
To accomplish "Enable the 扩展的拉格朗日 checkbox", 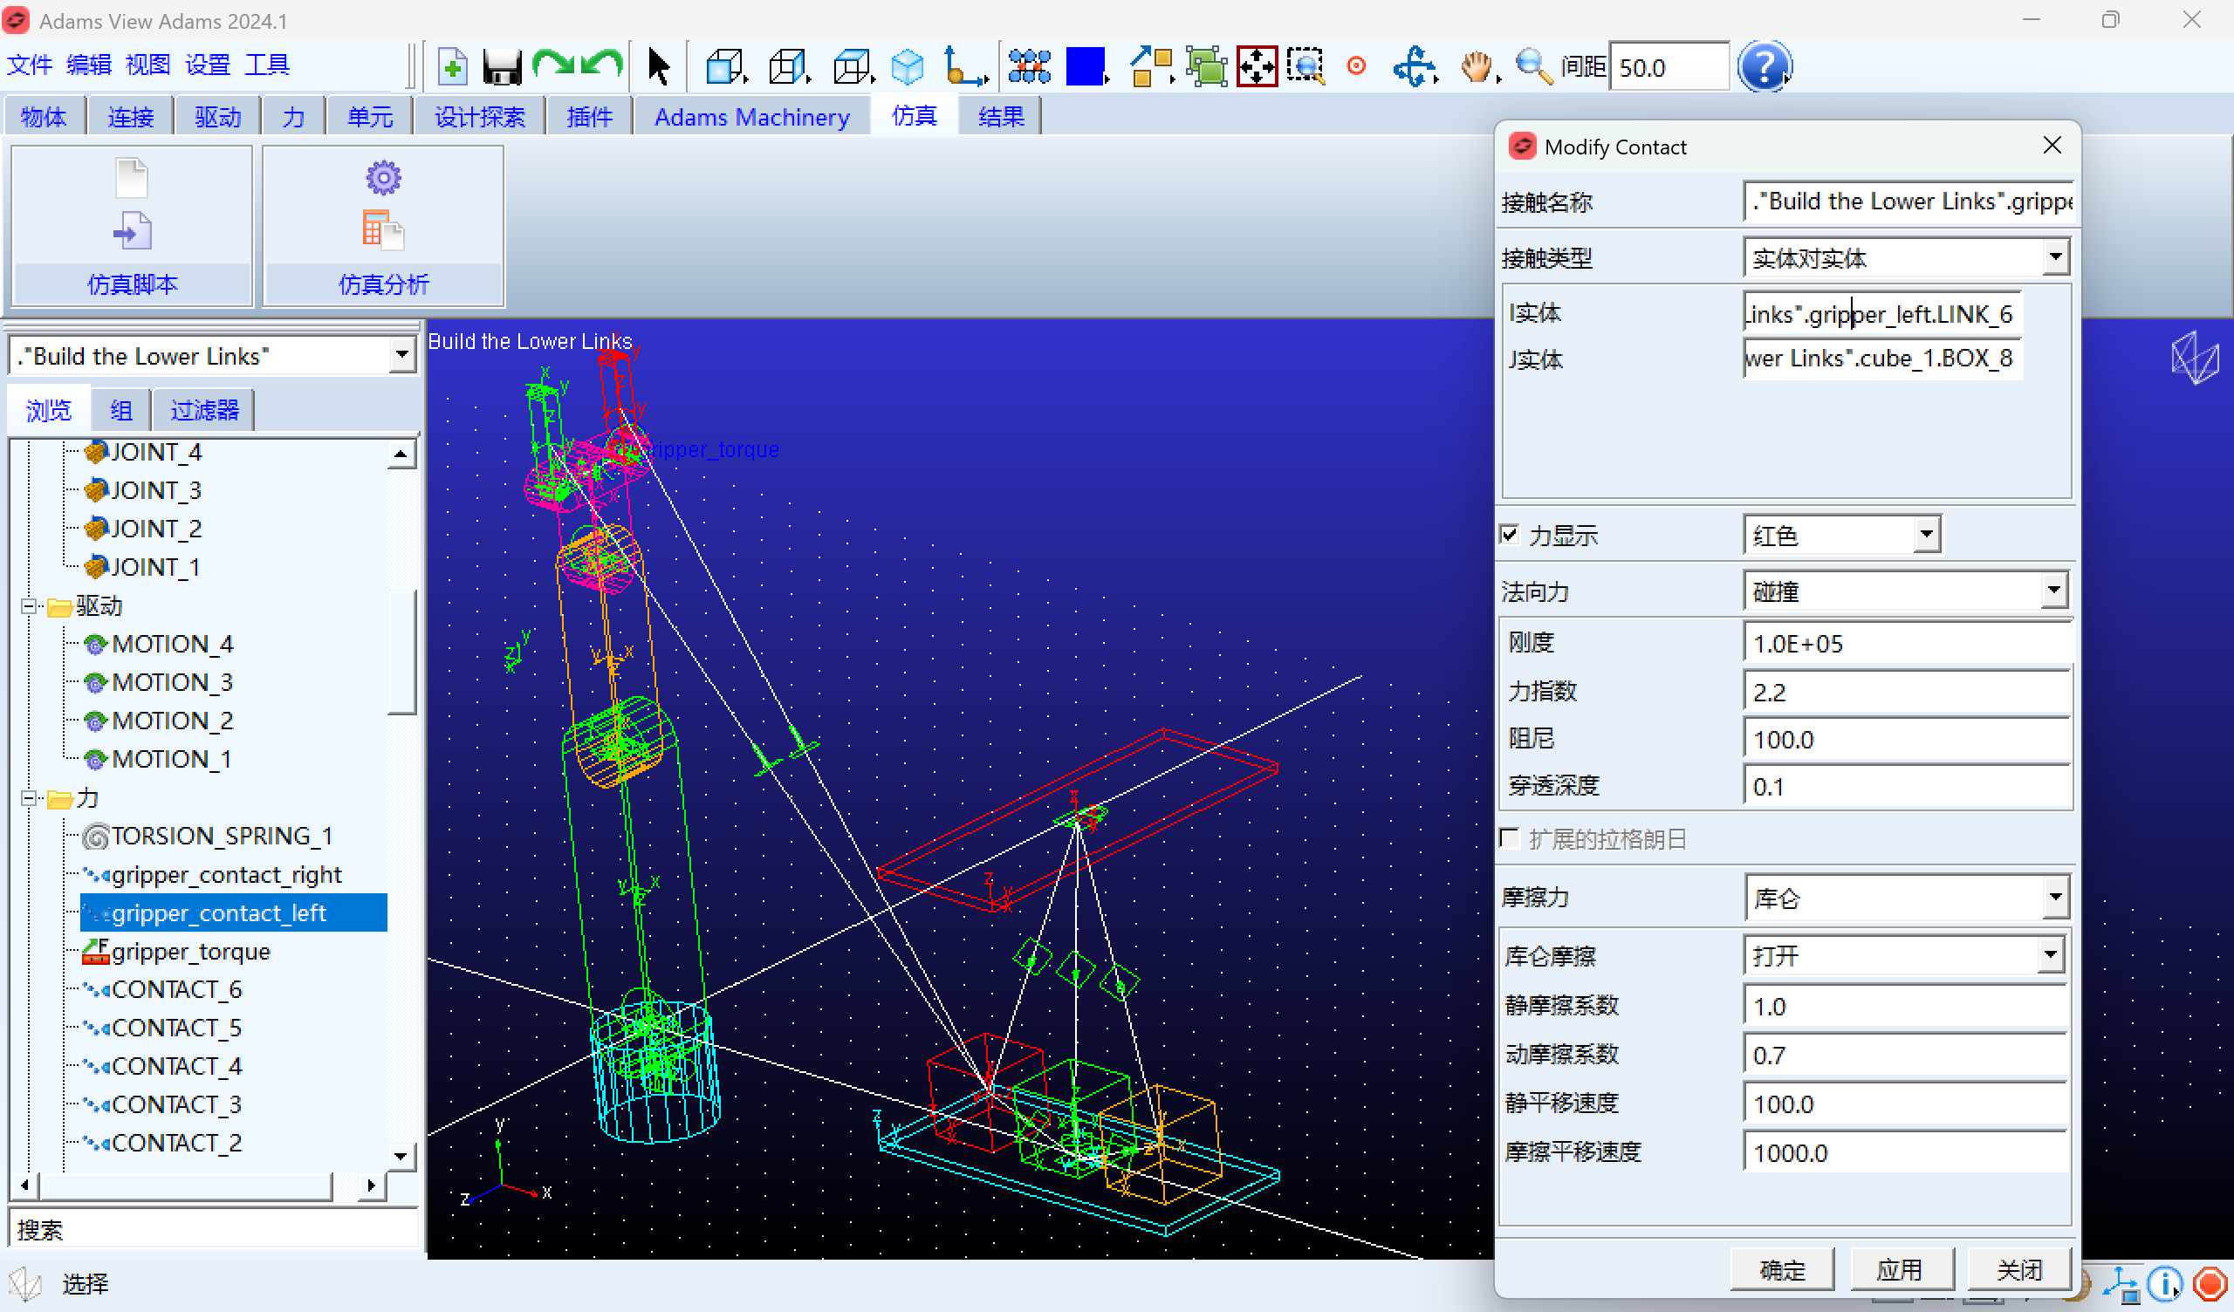I will pos(1509,837).
